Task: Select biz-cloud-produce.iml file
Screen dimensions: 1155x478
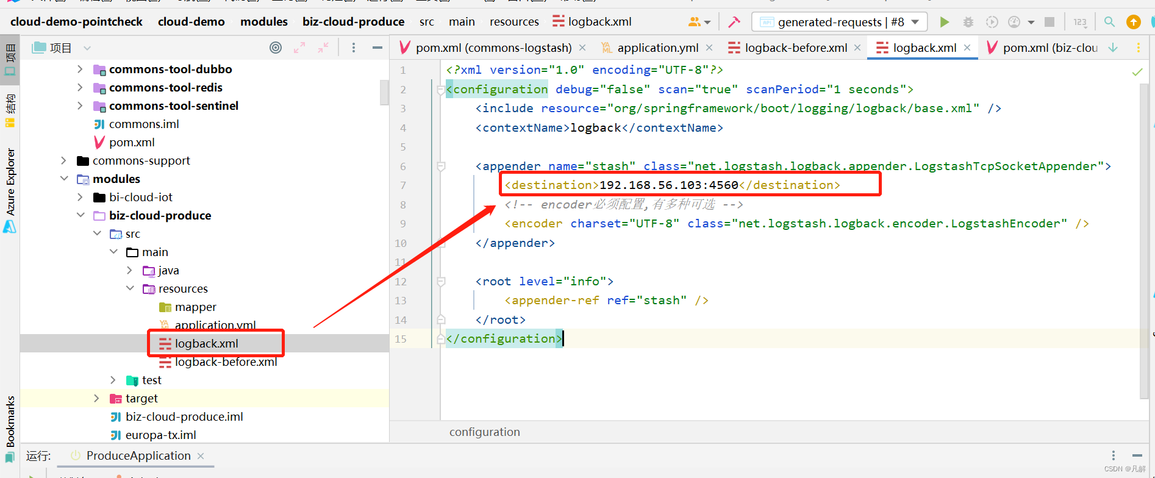Action: 184,416
